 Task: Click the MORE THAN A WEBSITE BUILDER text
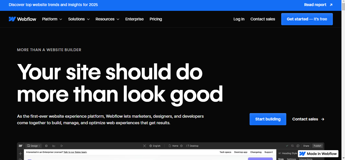pos(49,50)
